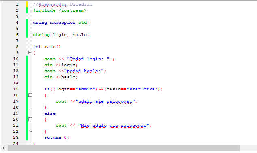The image size is (257, 153).
Task: Click the left arrow of horizontal scrollbar
Action: pyautogui.click(x=4, y=148)
